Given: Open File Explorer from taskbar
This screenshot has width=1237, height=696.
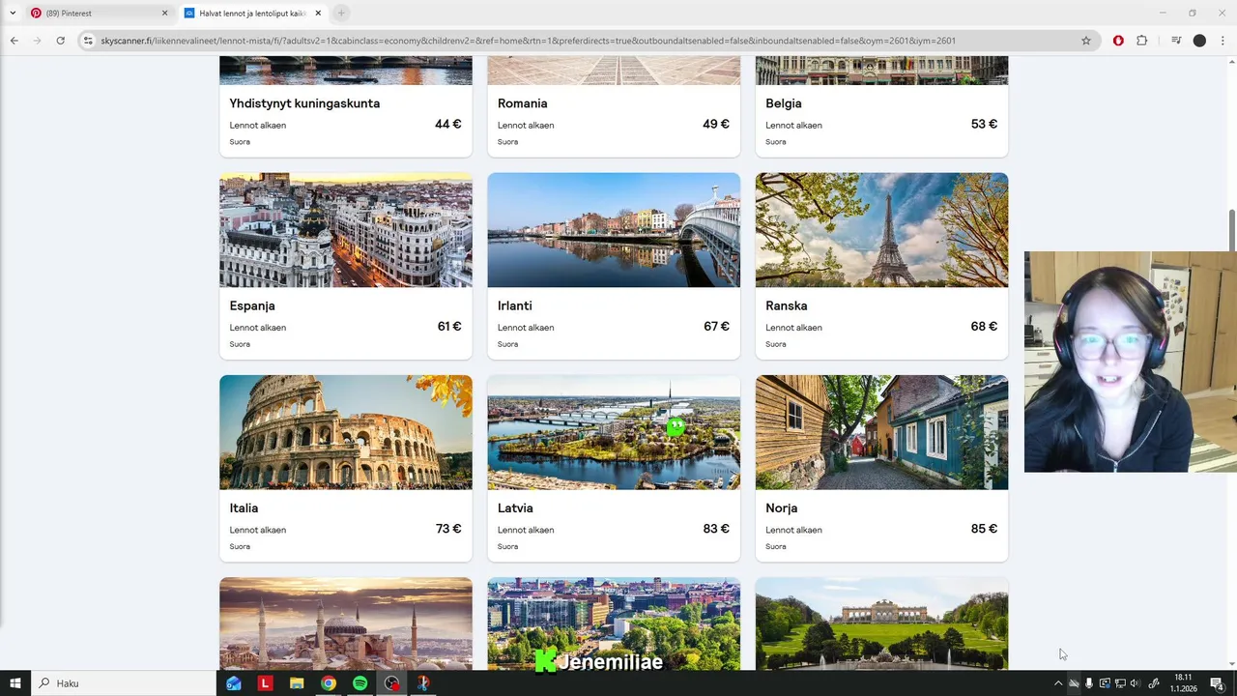Looking at the screenshot, I should coord(297,683).
